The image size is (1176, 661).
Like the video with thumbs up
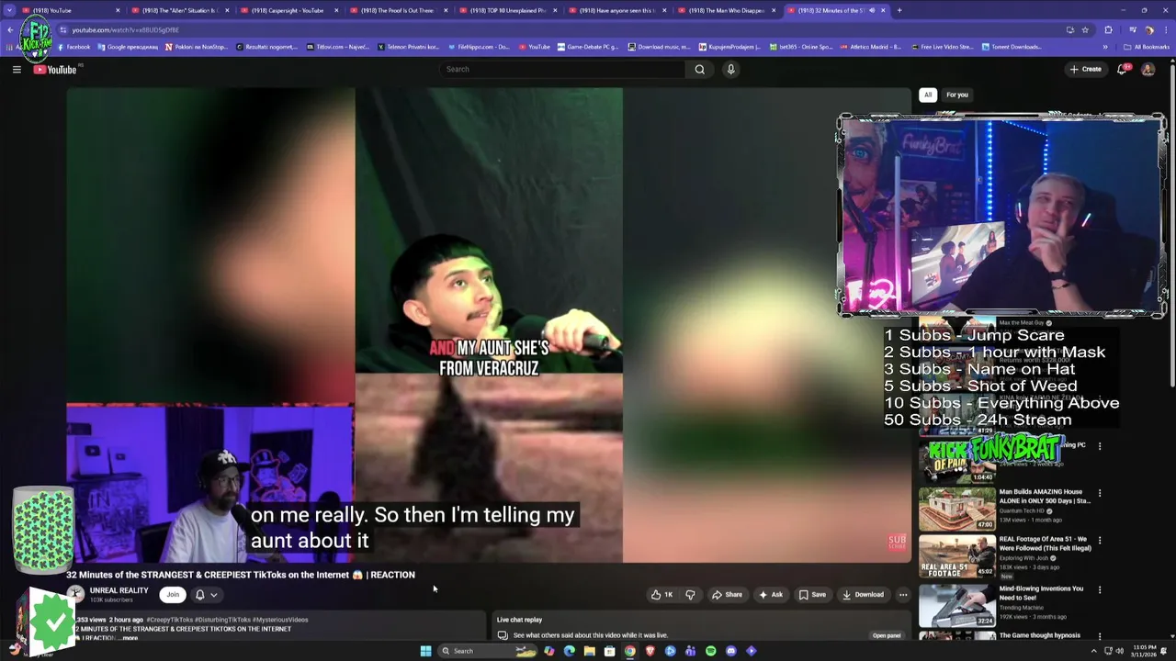pos(662,594)
